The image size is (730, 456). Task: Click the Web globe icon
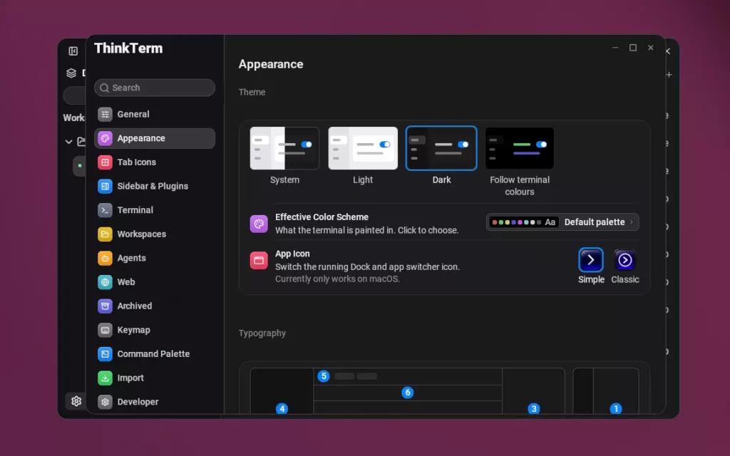(105, 282)
